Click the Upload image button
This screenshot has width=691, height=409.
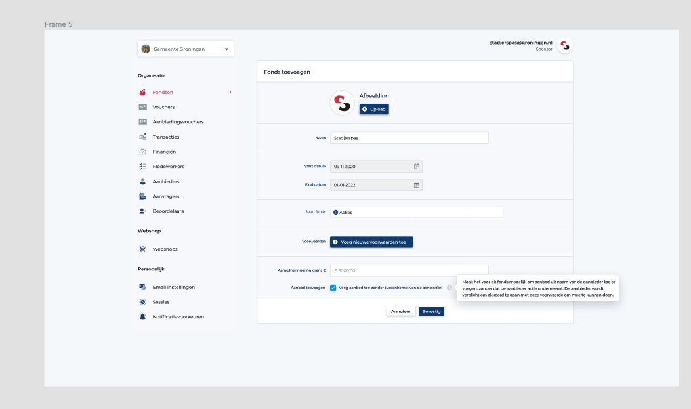coord(374,109)
